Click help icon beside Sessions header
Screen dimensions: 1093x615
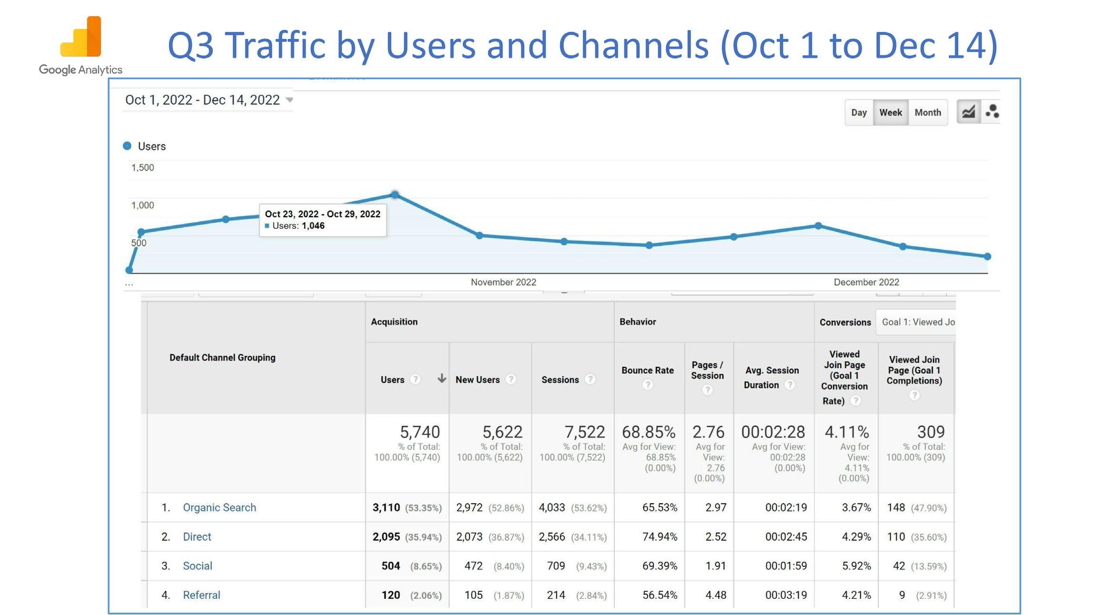590,379
